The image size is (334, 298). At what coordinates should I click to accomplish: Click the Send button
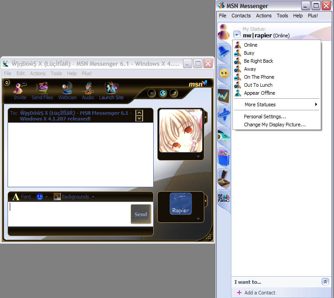[x=141, y=214]
